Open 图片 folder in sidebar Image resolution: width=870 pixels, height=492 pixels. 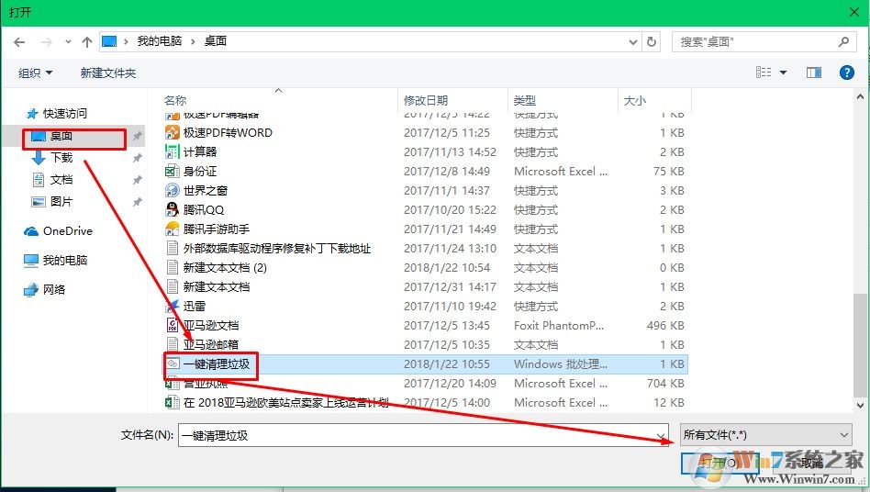point(61,202)
